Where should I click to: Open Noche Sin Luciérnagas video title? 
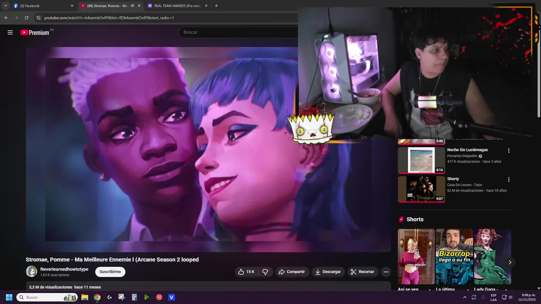coord(467,150)
